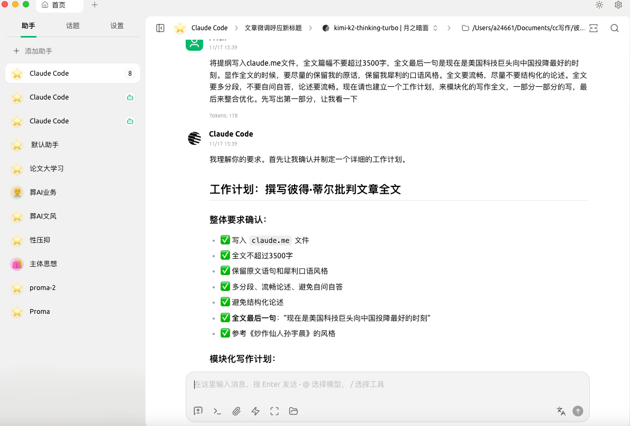The image size is (630, 426).
Task: Click the 文章微调呼应新标题 topic breadcrumb
Action: coord(273,28)
